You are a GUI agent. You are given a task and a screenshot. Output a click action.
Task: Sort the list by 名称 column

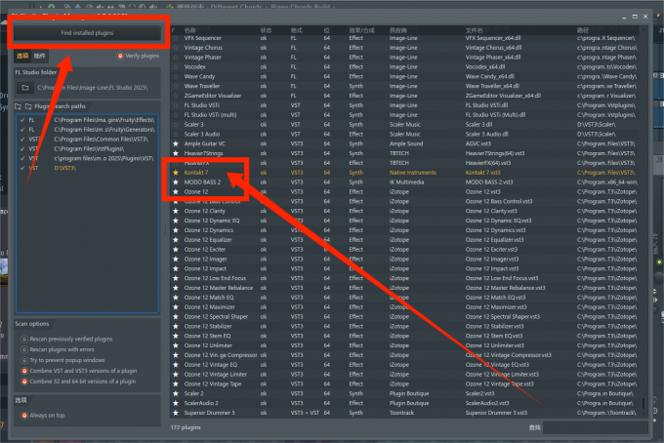[190, 30]
